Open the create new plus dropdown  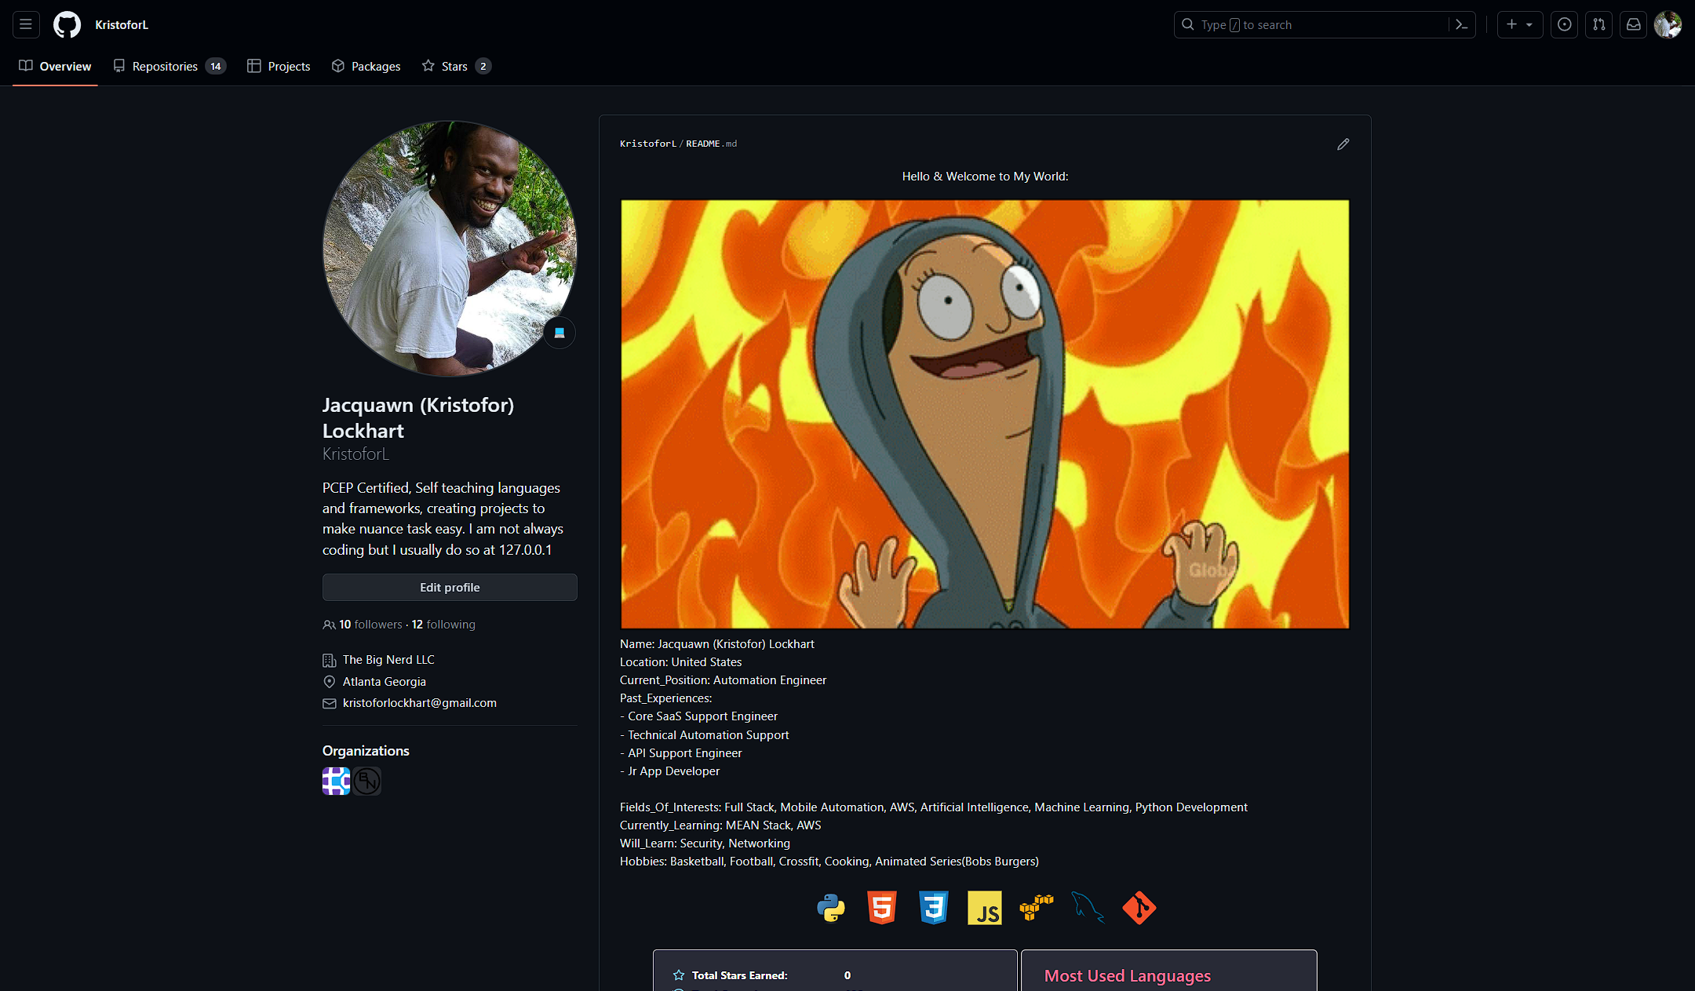pyautogui.click(x=1519, y=24)
